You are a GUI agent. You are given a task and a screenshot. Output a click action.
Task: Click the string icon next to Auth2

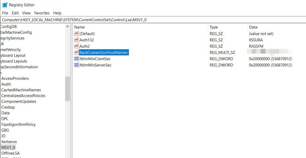[x=76, y=46]
